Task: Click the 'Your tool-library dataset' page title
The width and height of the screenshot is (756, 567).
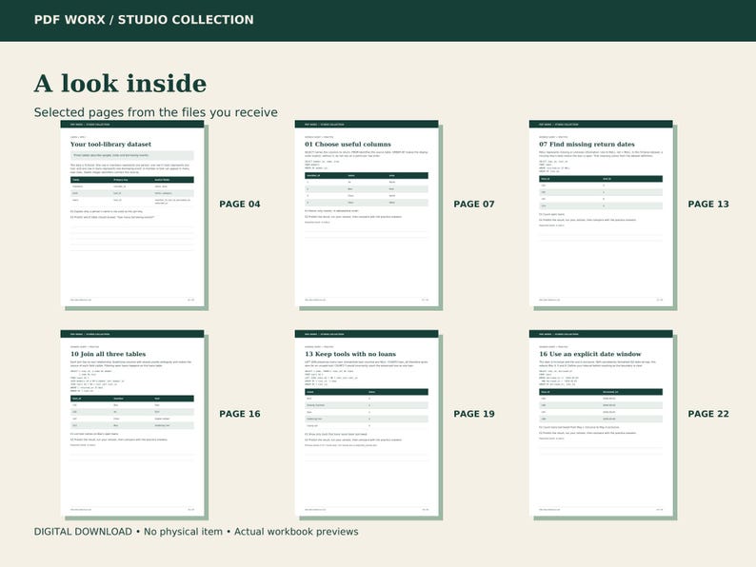Action: (110, 144)
